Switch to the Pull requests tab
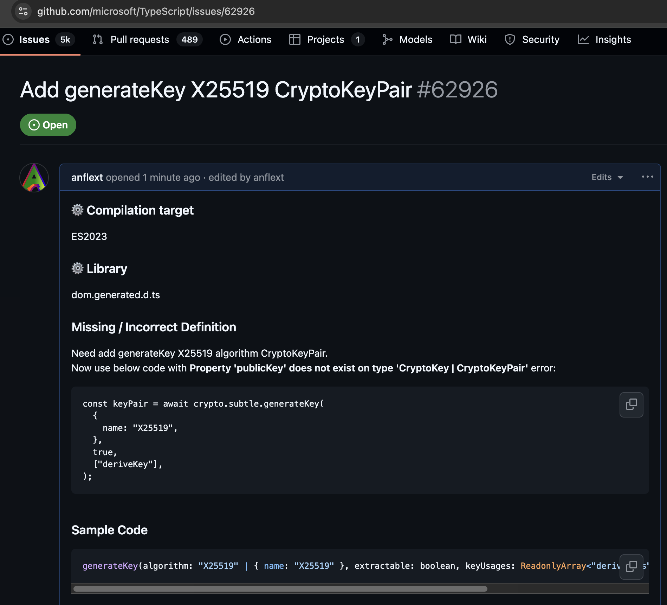The width and height of the screenshot is (667, 605). (140, 39)
